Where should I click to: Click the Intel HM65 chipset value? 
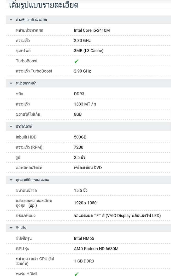(x=84, y=239)
